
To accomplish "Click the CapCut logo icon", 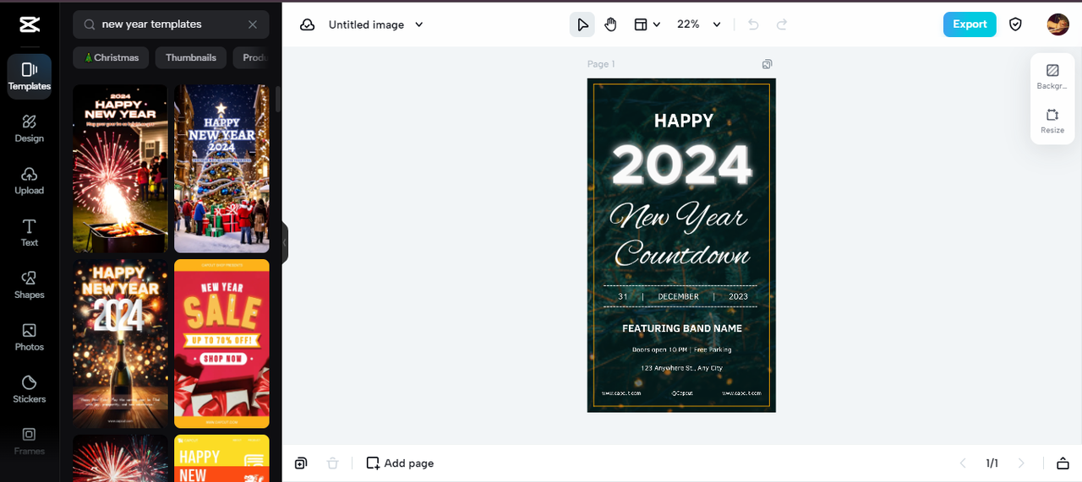I will pos(29,24).
